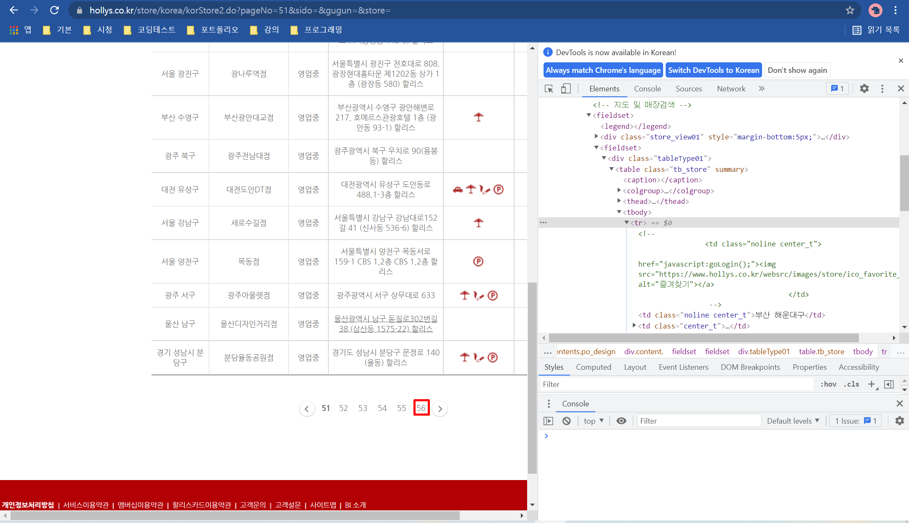Open Default levels dropdown
This screenshot has width=909, height=523.
793,421
